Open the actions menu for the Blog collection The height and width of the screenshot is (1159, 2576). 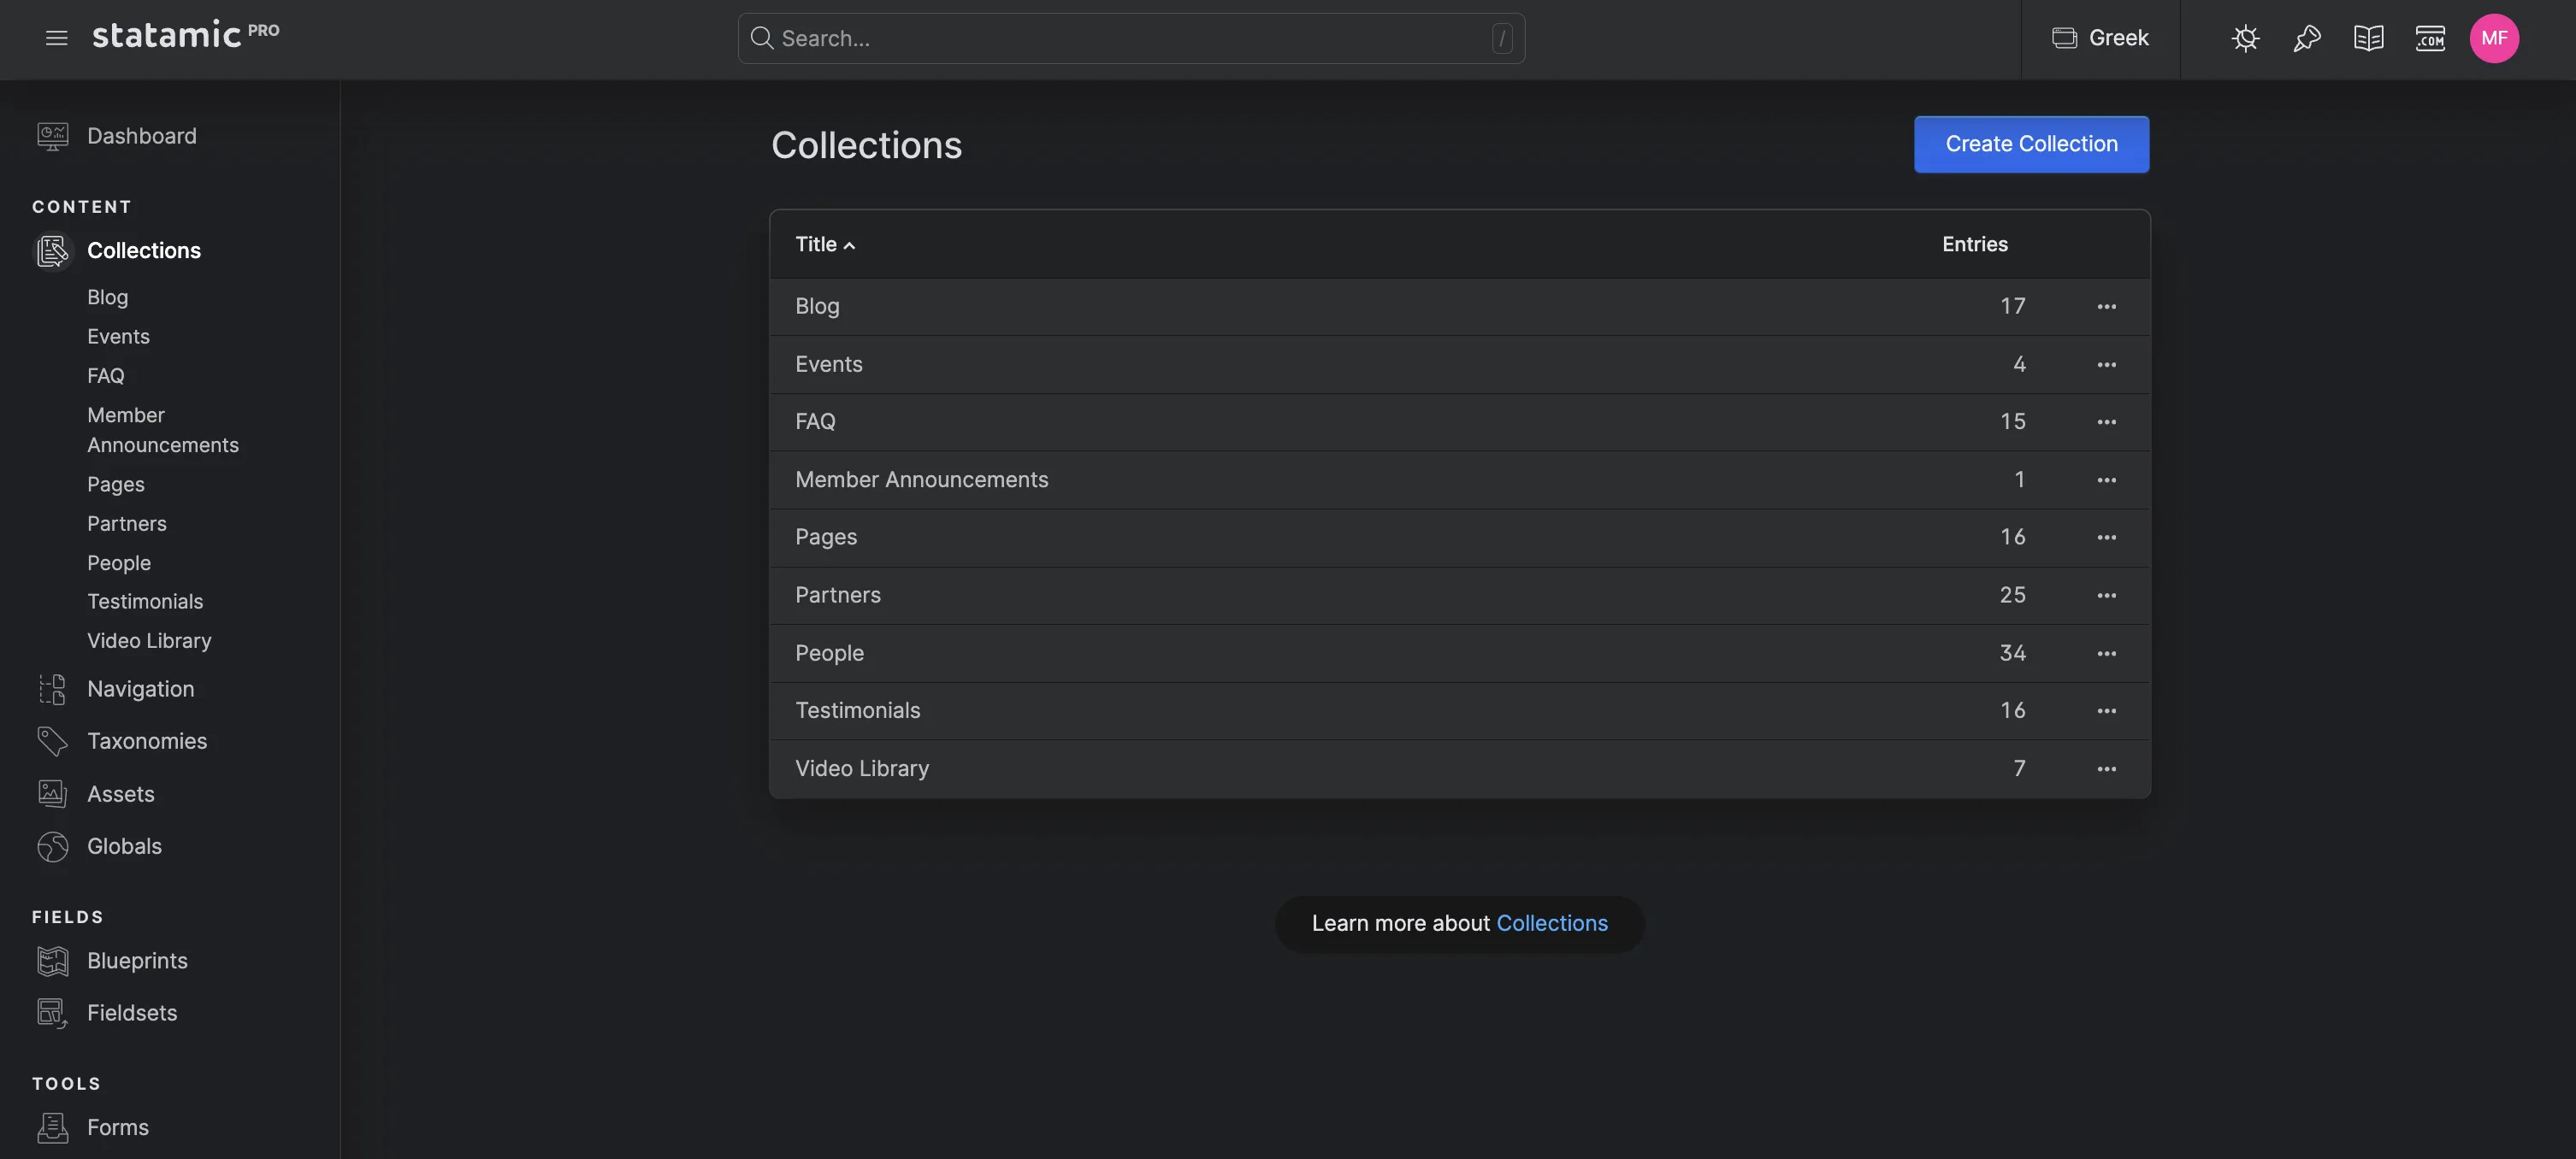click(x=2106, y=307)
